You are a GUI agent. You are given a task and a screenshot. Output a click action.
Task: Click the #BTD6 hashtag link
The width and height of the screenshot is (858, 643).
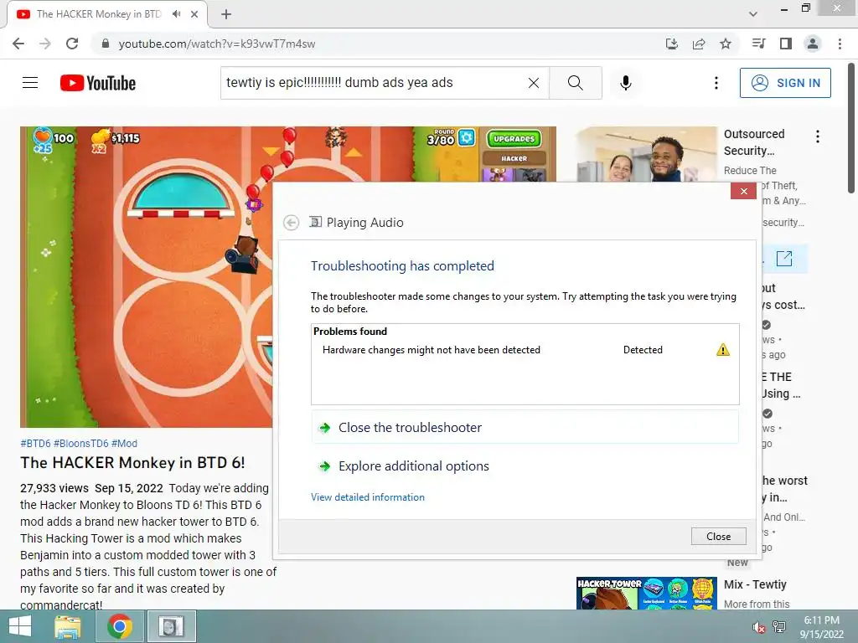coord(35,444)
